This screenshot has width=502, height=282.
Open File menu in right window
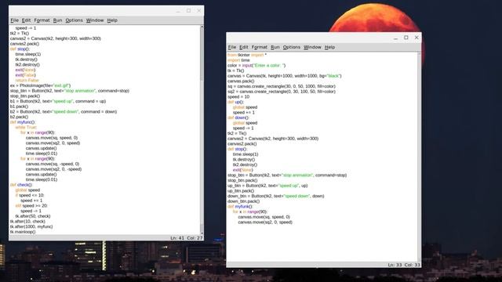(x=232, y=47)
